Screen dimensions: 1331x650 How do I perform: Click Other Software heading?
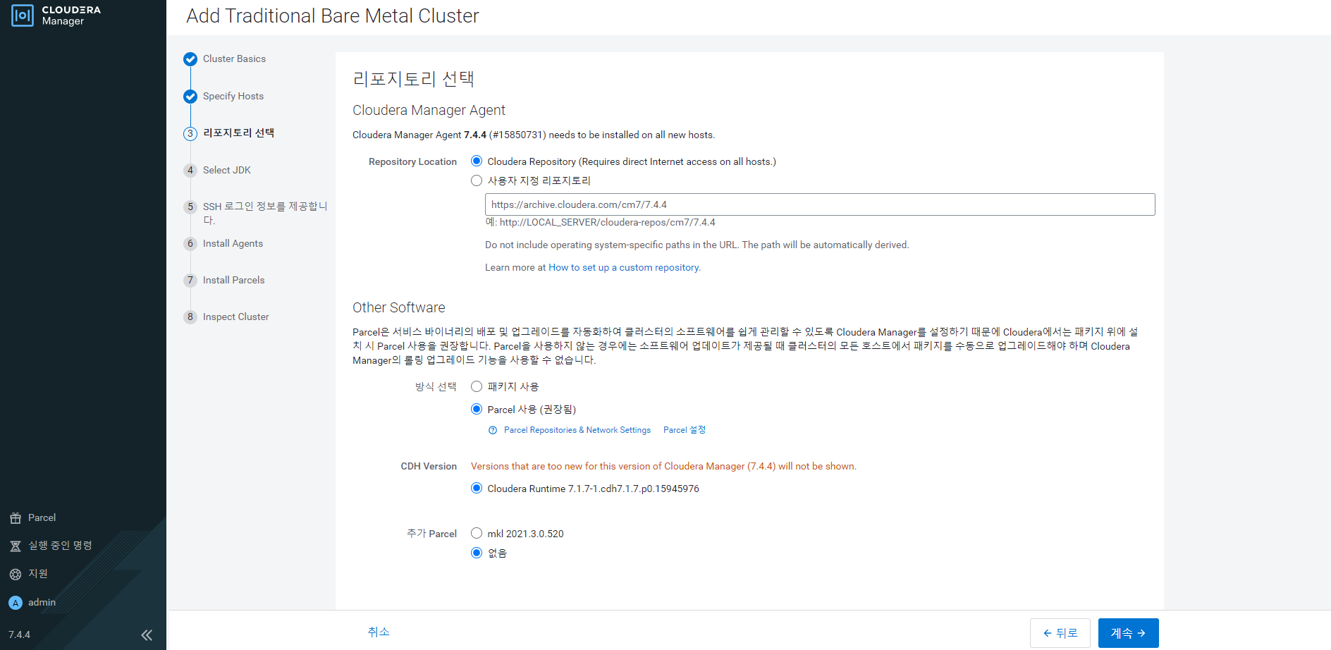pos(398,307)
